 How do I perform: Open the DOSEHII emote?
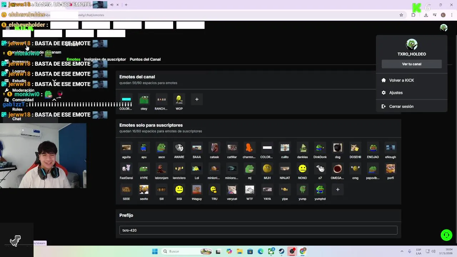pyautogui.click(x=355, y=148)
